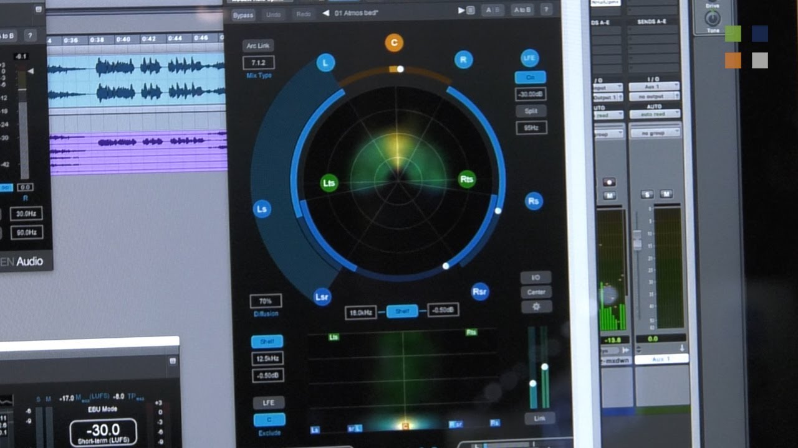This screenshot has height=448, width=798.
Task: Select the green Lts height node
Action: pos(329,183)
